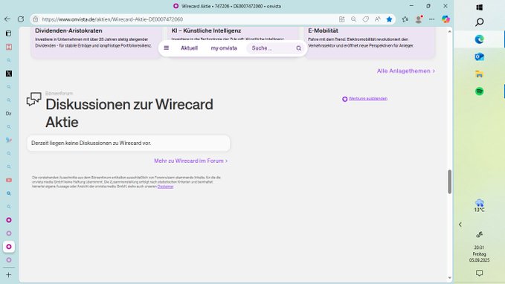Screen dimensions: 505x284
Task: Launch the Copilot sidebar icon
Action: (446, 19)
